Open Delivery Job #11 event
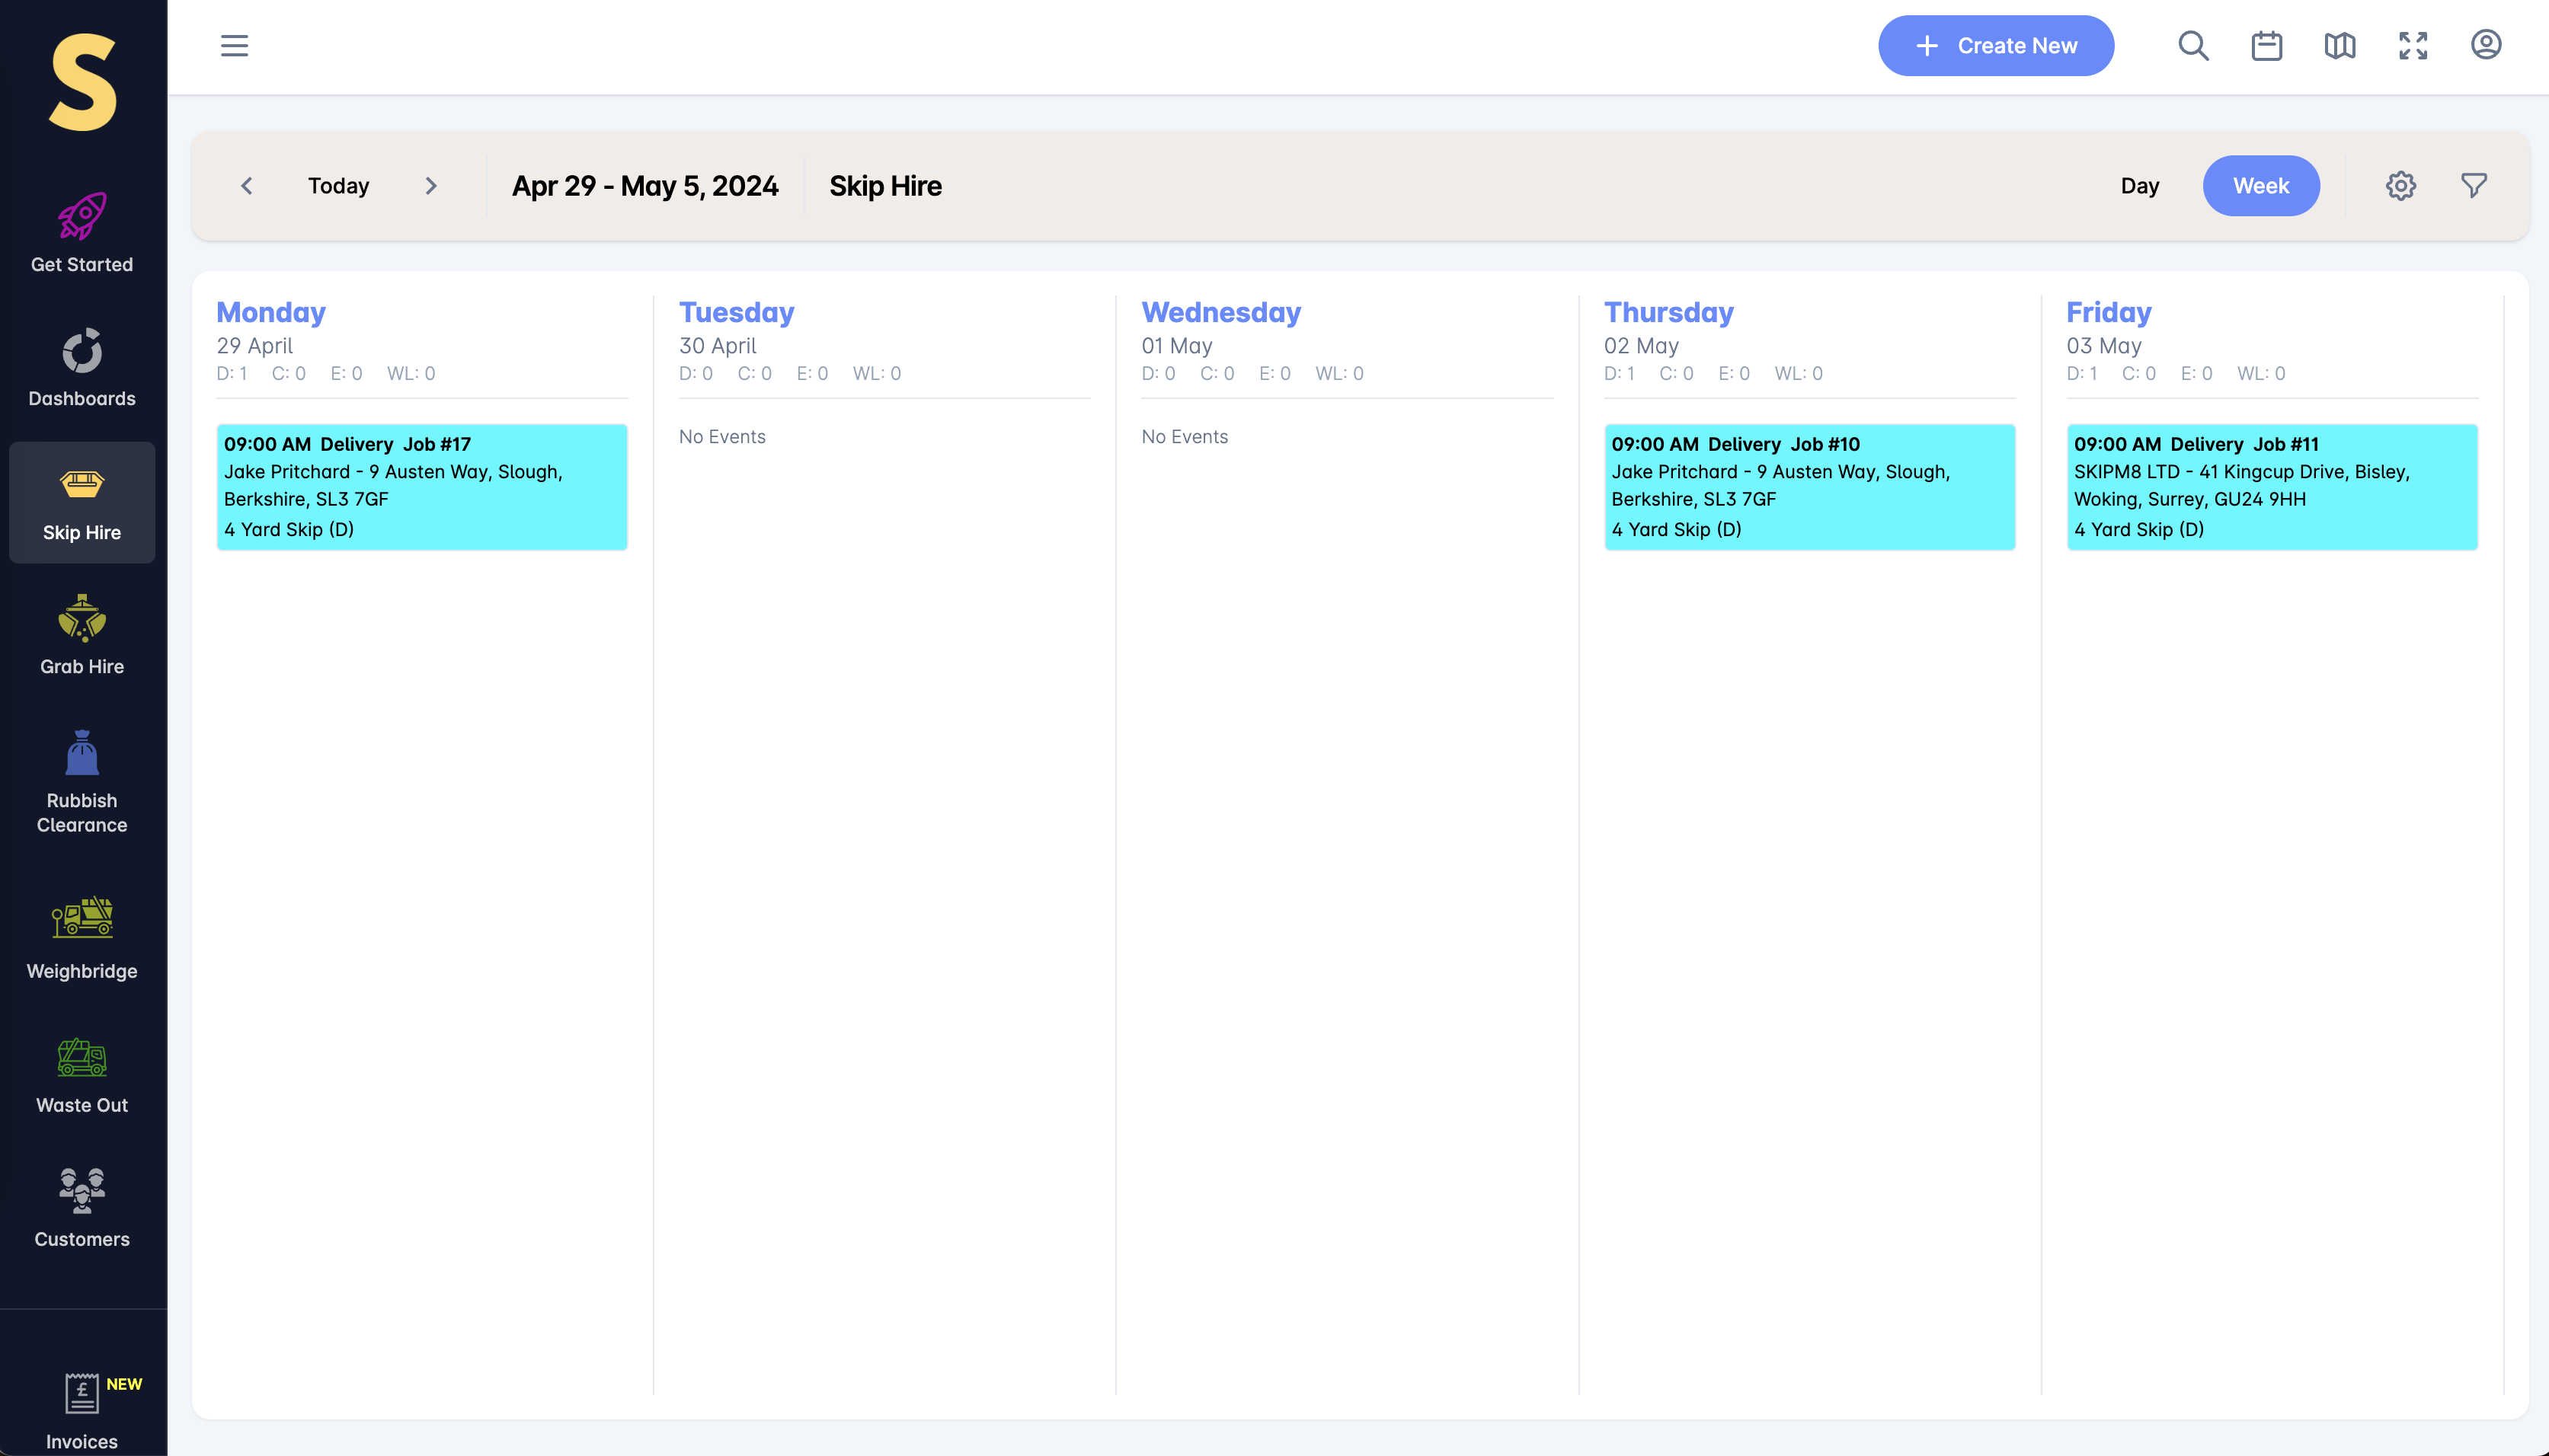This screenshot has height=1456, width=2549. (2272, 487)
